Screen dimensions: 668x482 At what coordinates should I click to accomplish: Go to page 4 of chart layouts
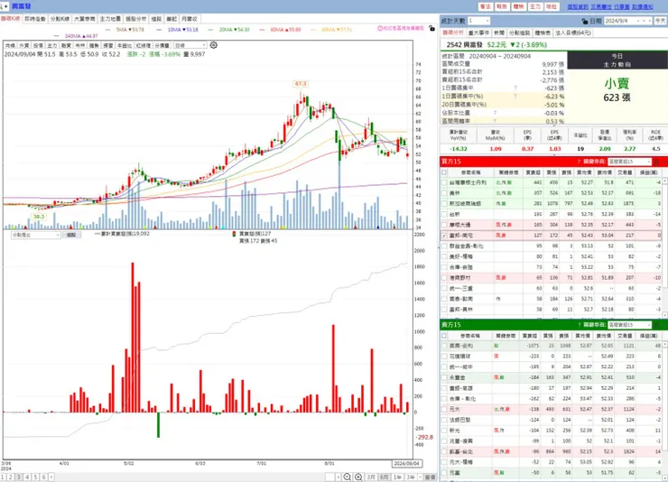click(x=27, y=477)
